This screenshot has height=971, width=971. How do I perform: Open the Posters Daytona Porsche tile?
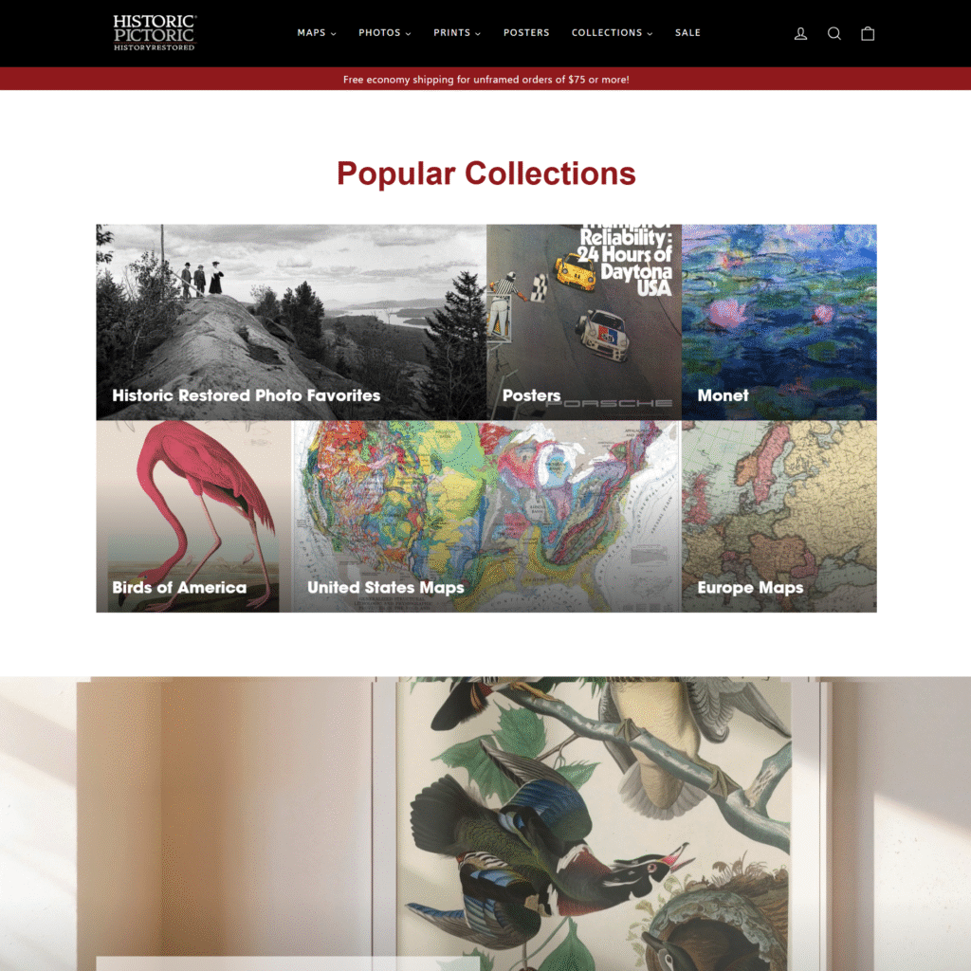coord(584,322)
